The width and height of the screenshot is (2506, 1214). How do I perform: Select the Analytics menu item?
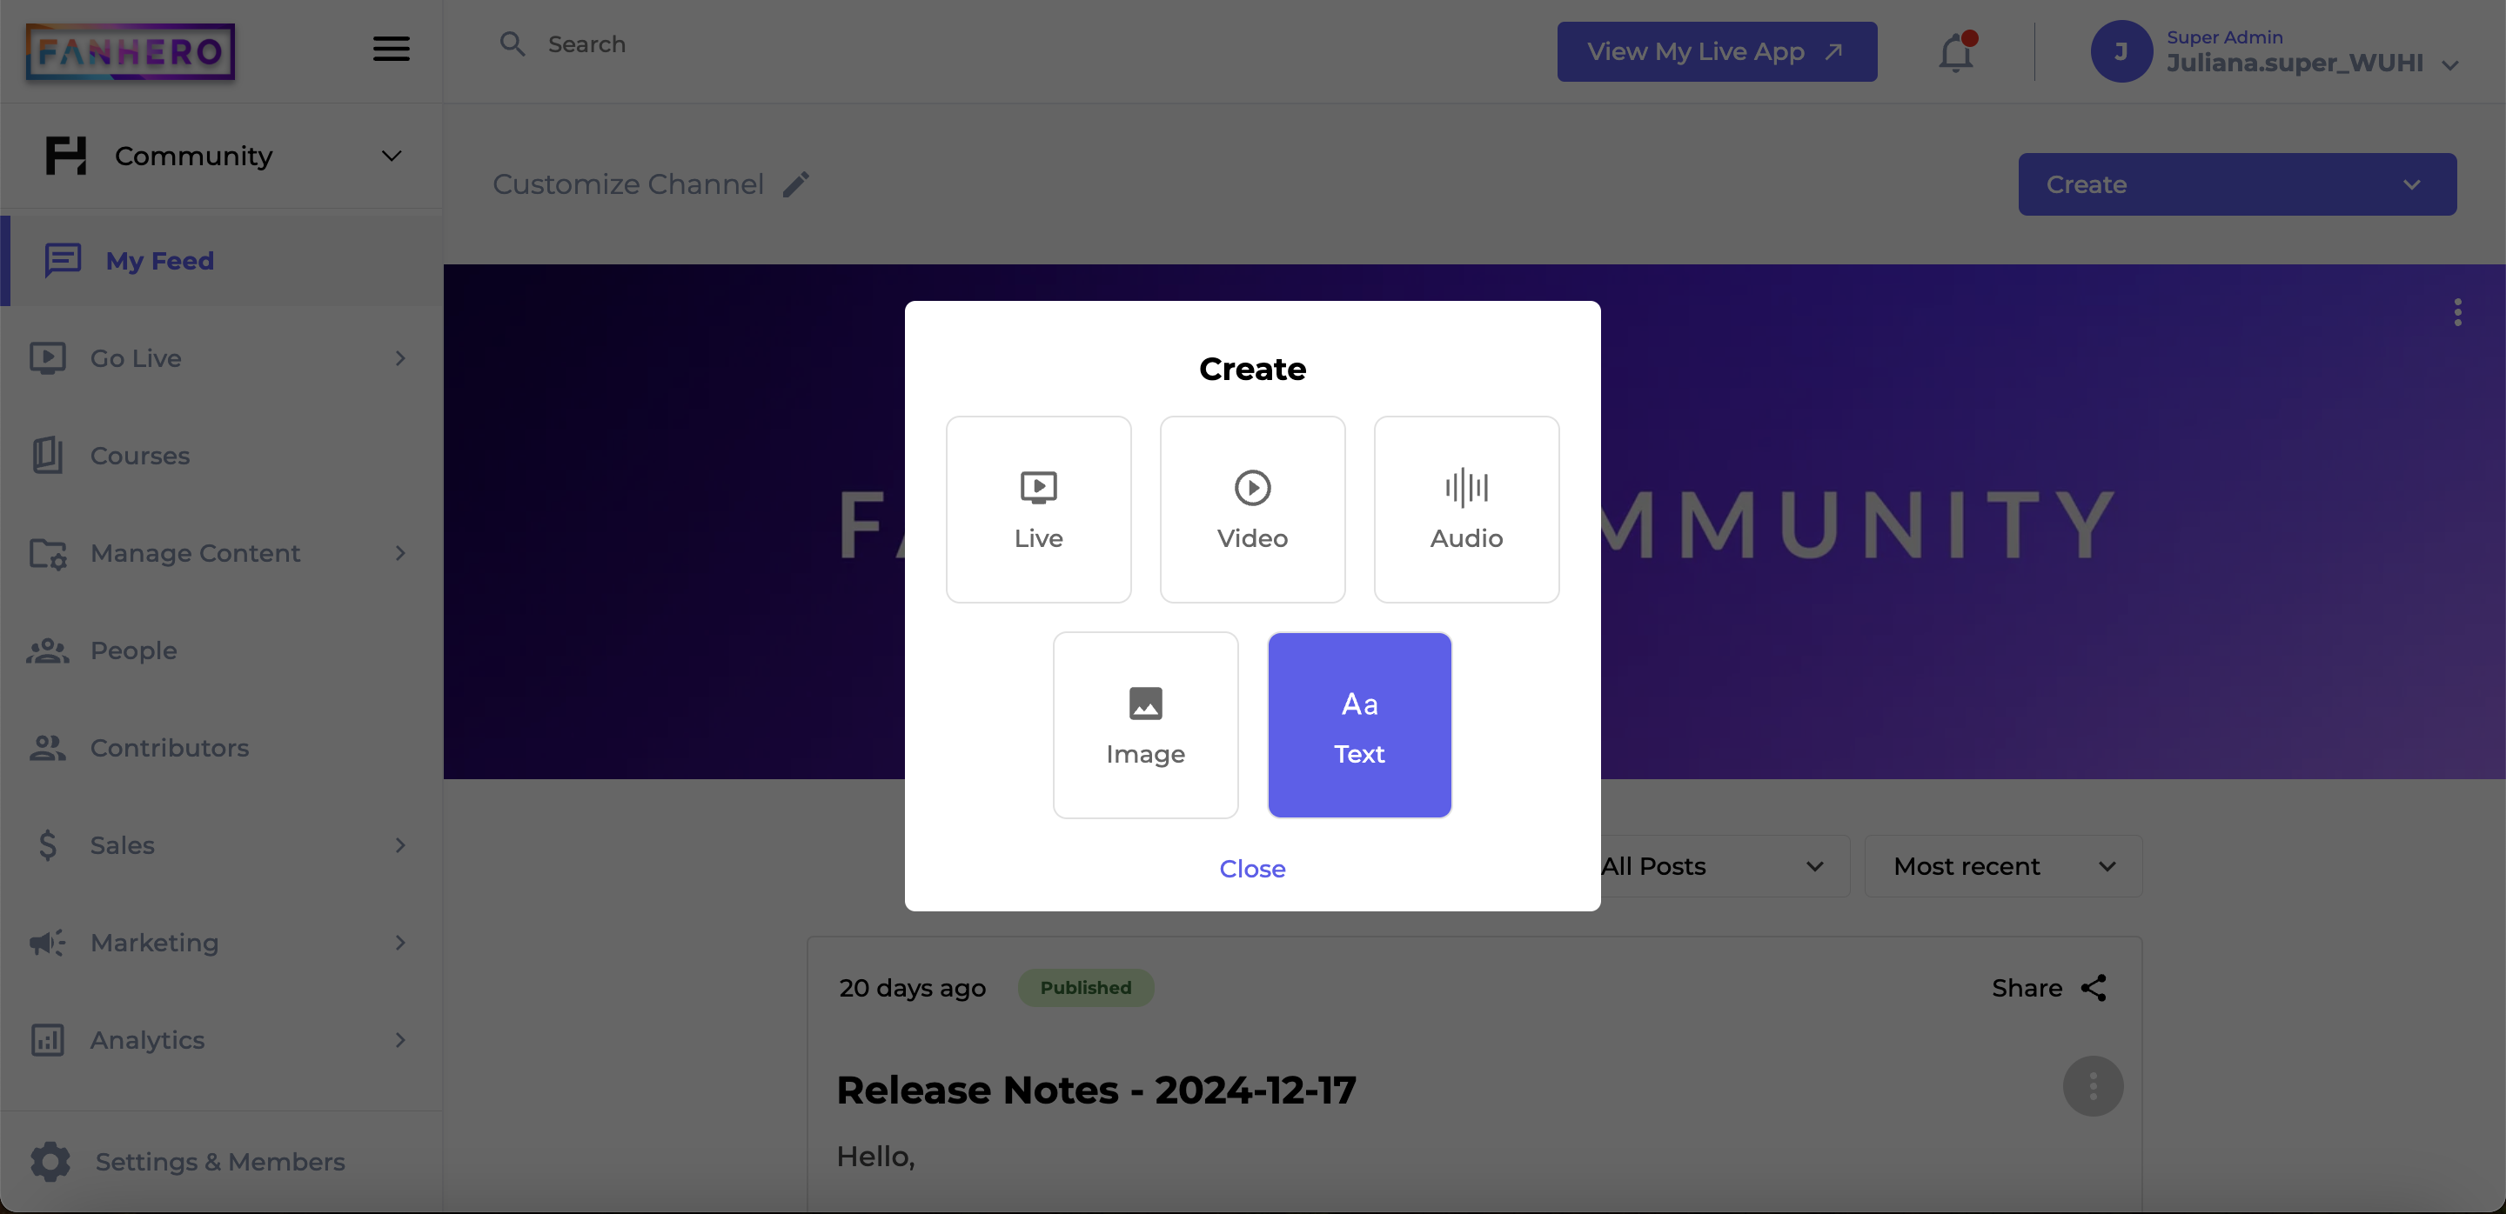pyautogui.click(x=147, y=1040)
